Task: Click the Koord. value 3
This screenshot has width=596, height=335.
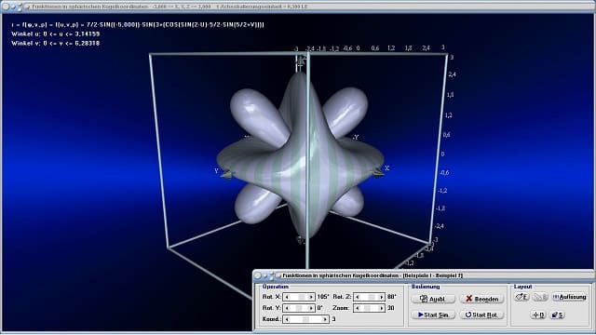Action: (333, 319)
